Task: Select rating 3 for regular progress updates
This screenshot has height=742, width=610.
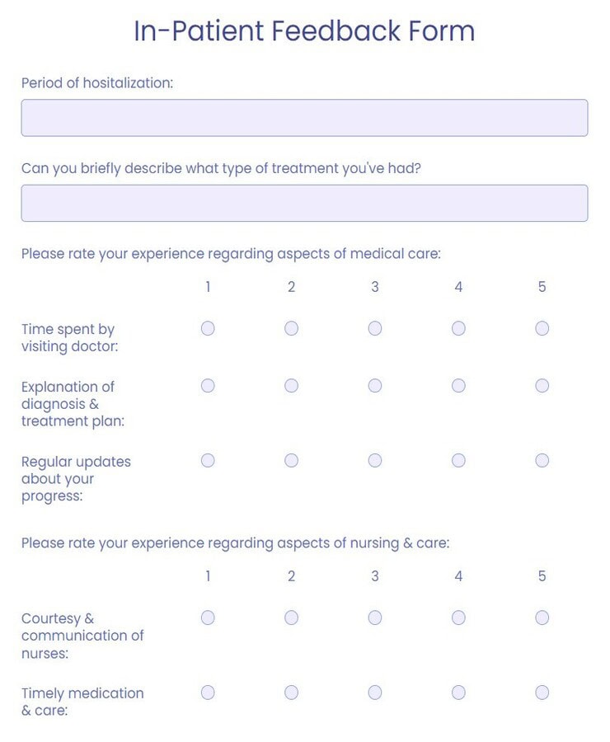Action: 375,460
